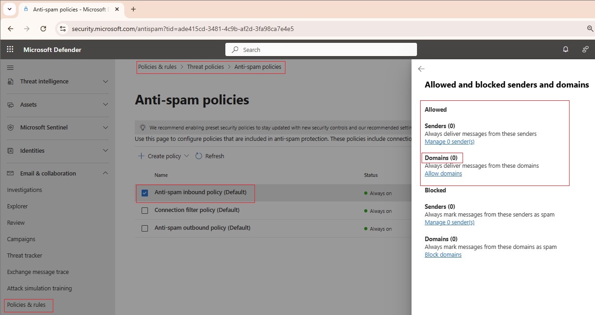Viewport: 595px width, 315px height.
Task: Open Connection filter policy (Default) row name
Action: [x=197, y=210]
